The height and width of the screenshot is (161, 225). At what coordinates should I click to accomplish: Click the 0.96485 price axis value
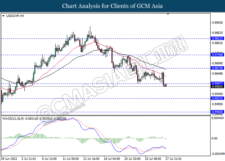[218, 74]
